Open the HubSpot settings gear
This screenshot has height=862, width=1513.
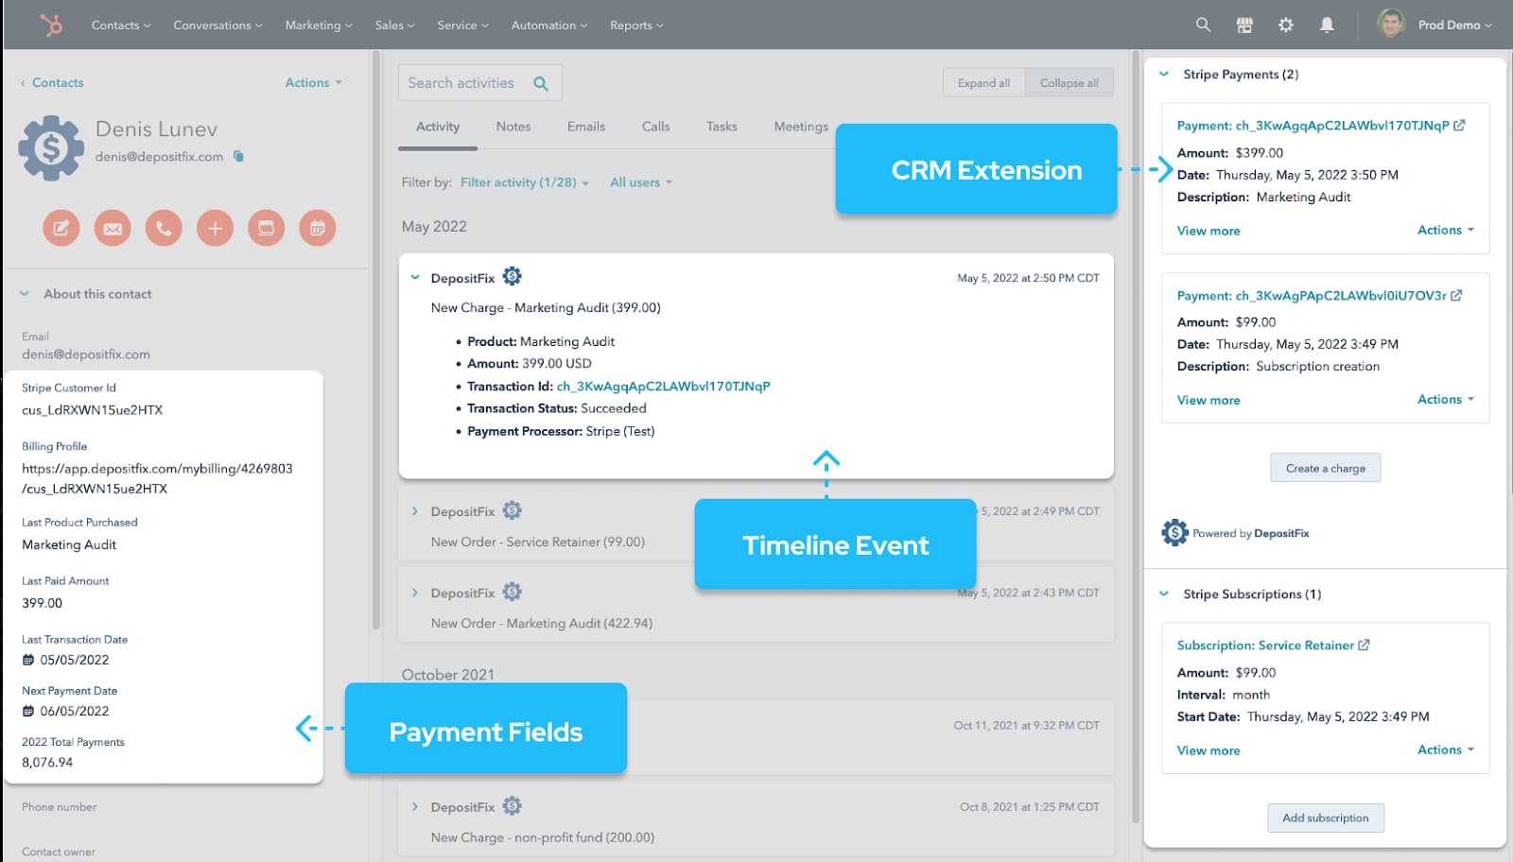click(1286, 25)
